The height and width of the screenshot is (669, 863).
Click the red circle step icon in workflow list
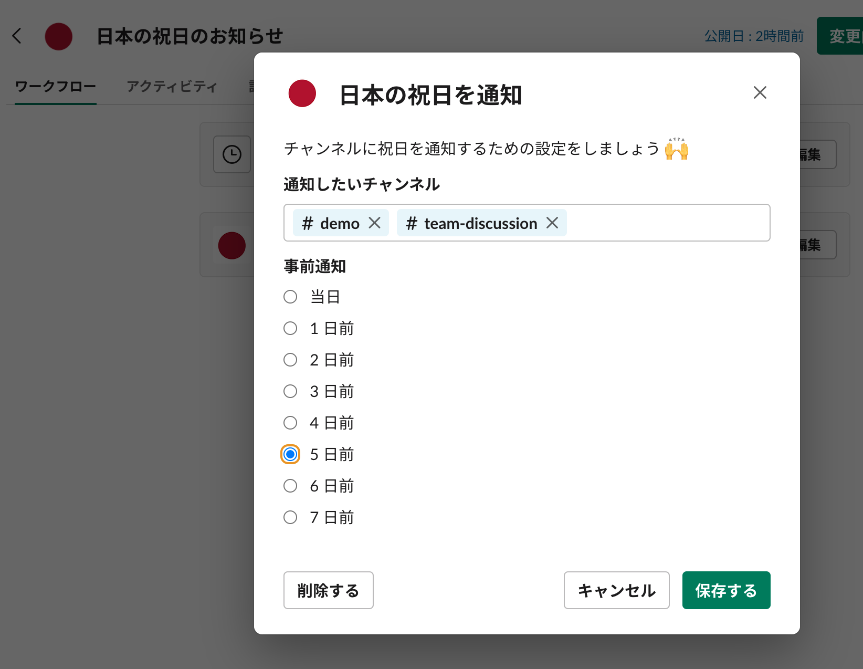tap(231, 245)
